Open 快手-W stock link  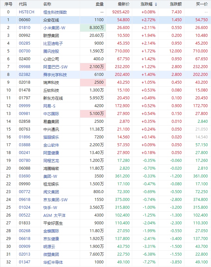click(50, 208)
